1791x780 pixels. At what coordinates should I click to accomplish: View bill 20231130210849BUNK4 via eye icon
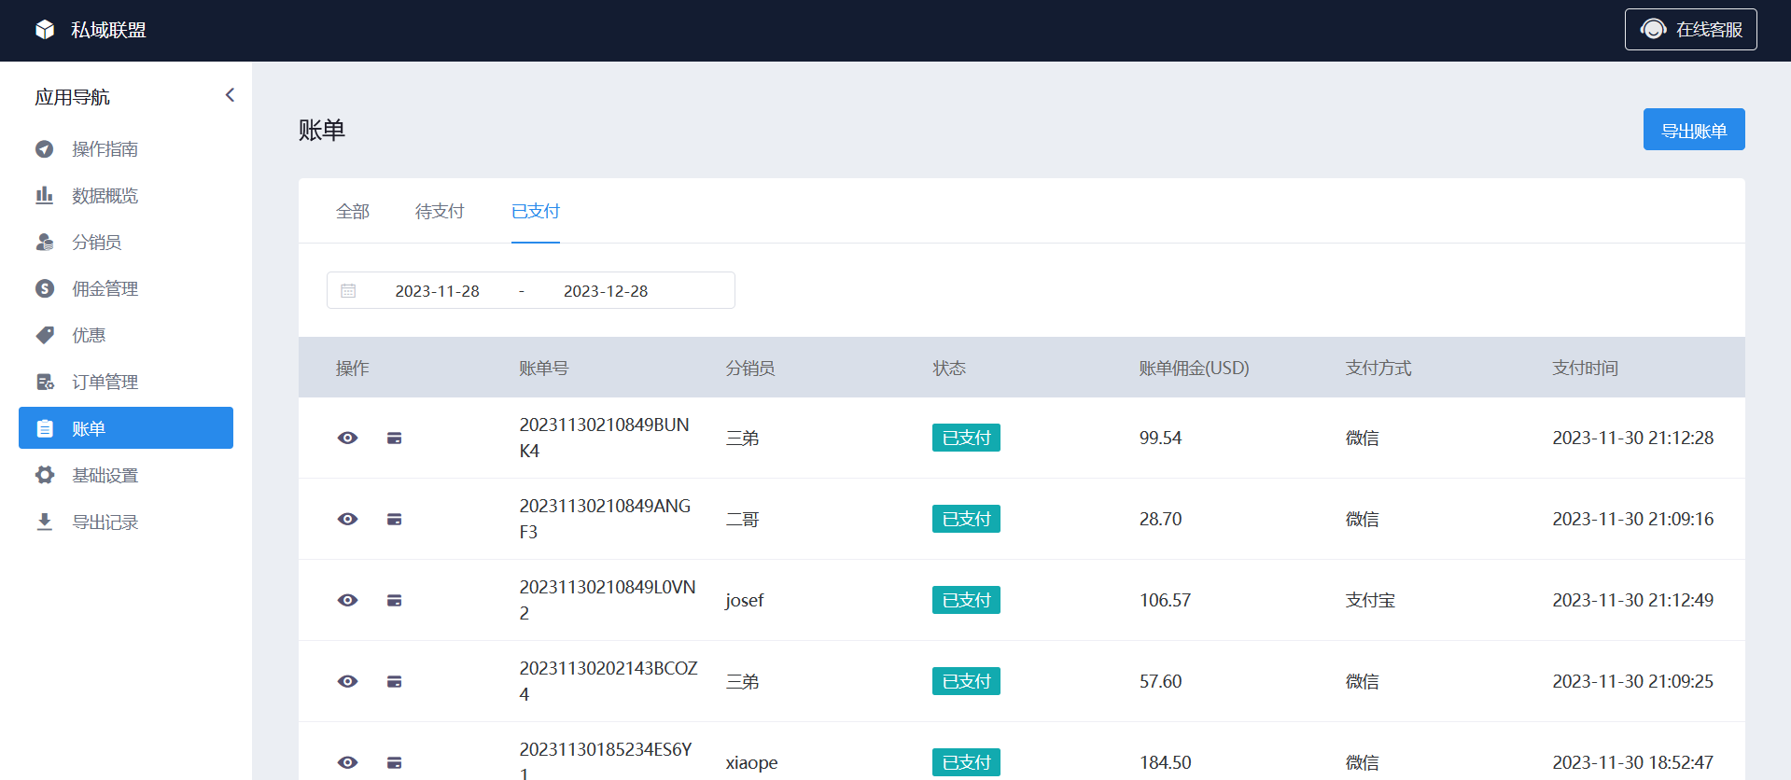click(x=348, y=438)
